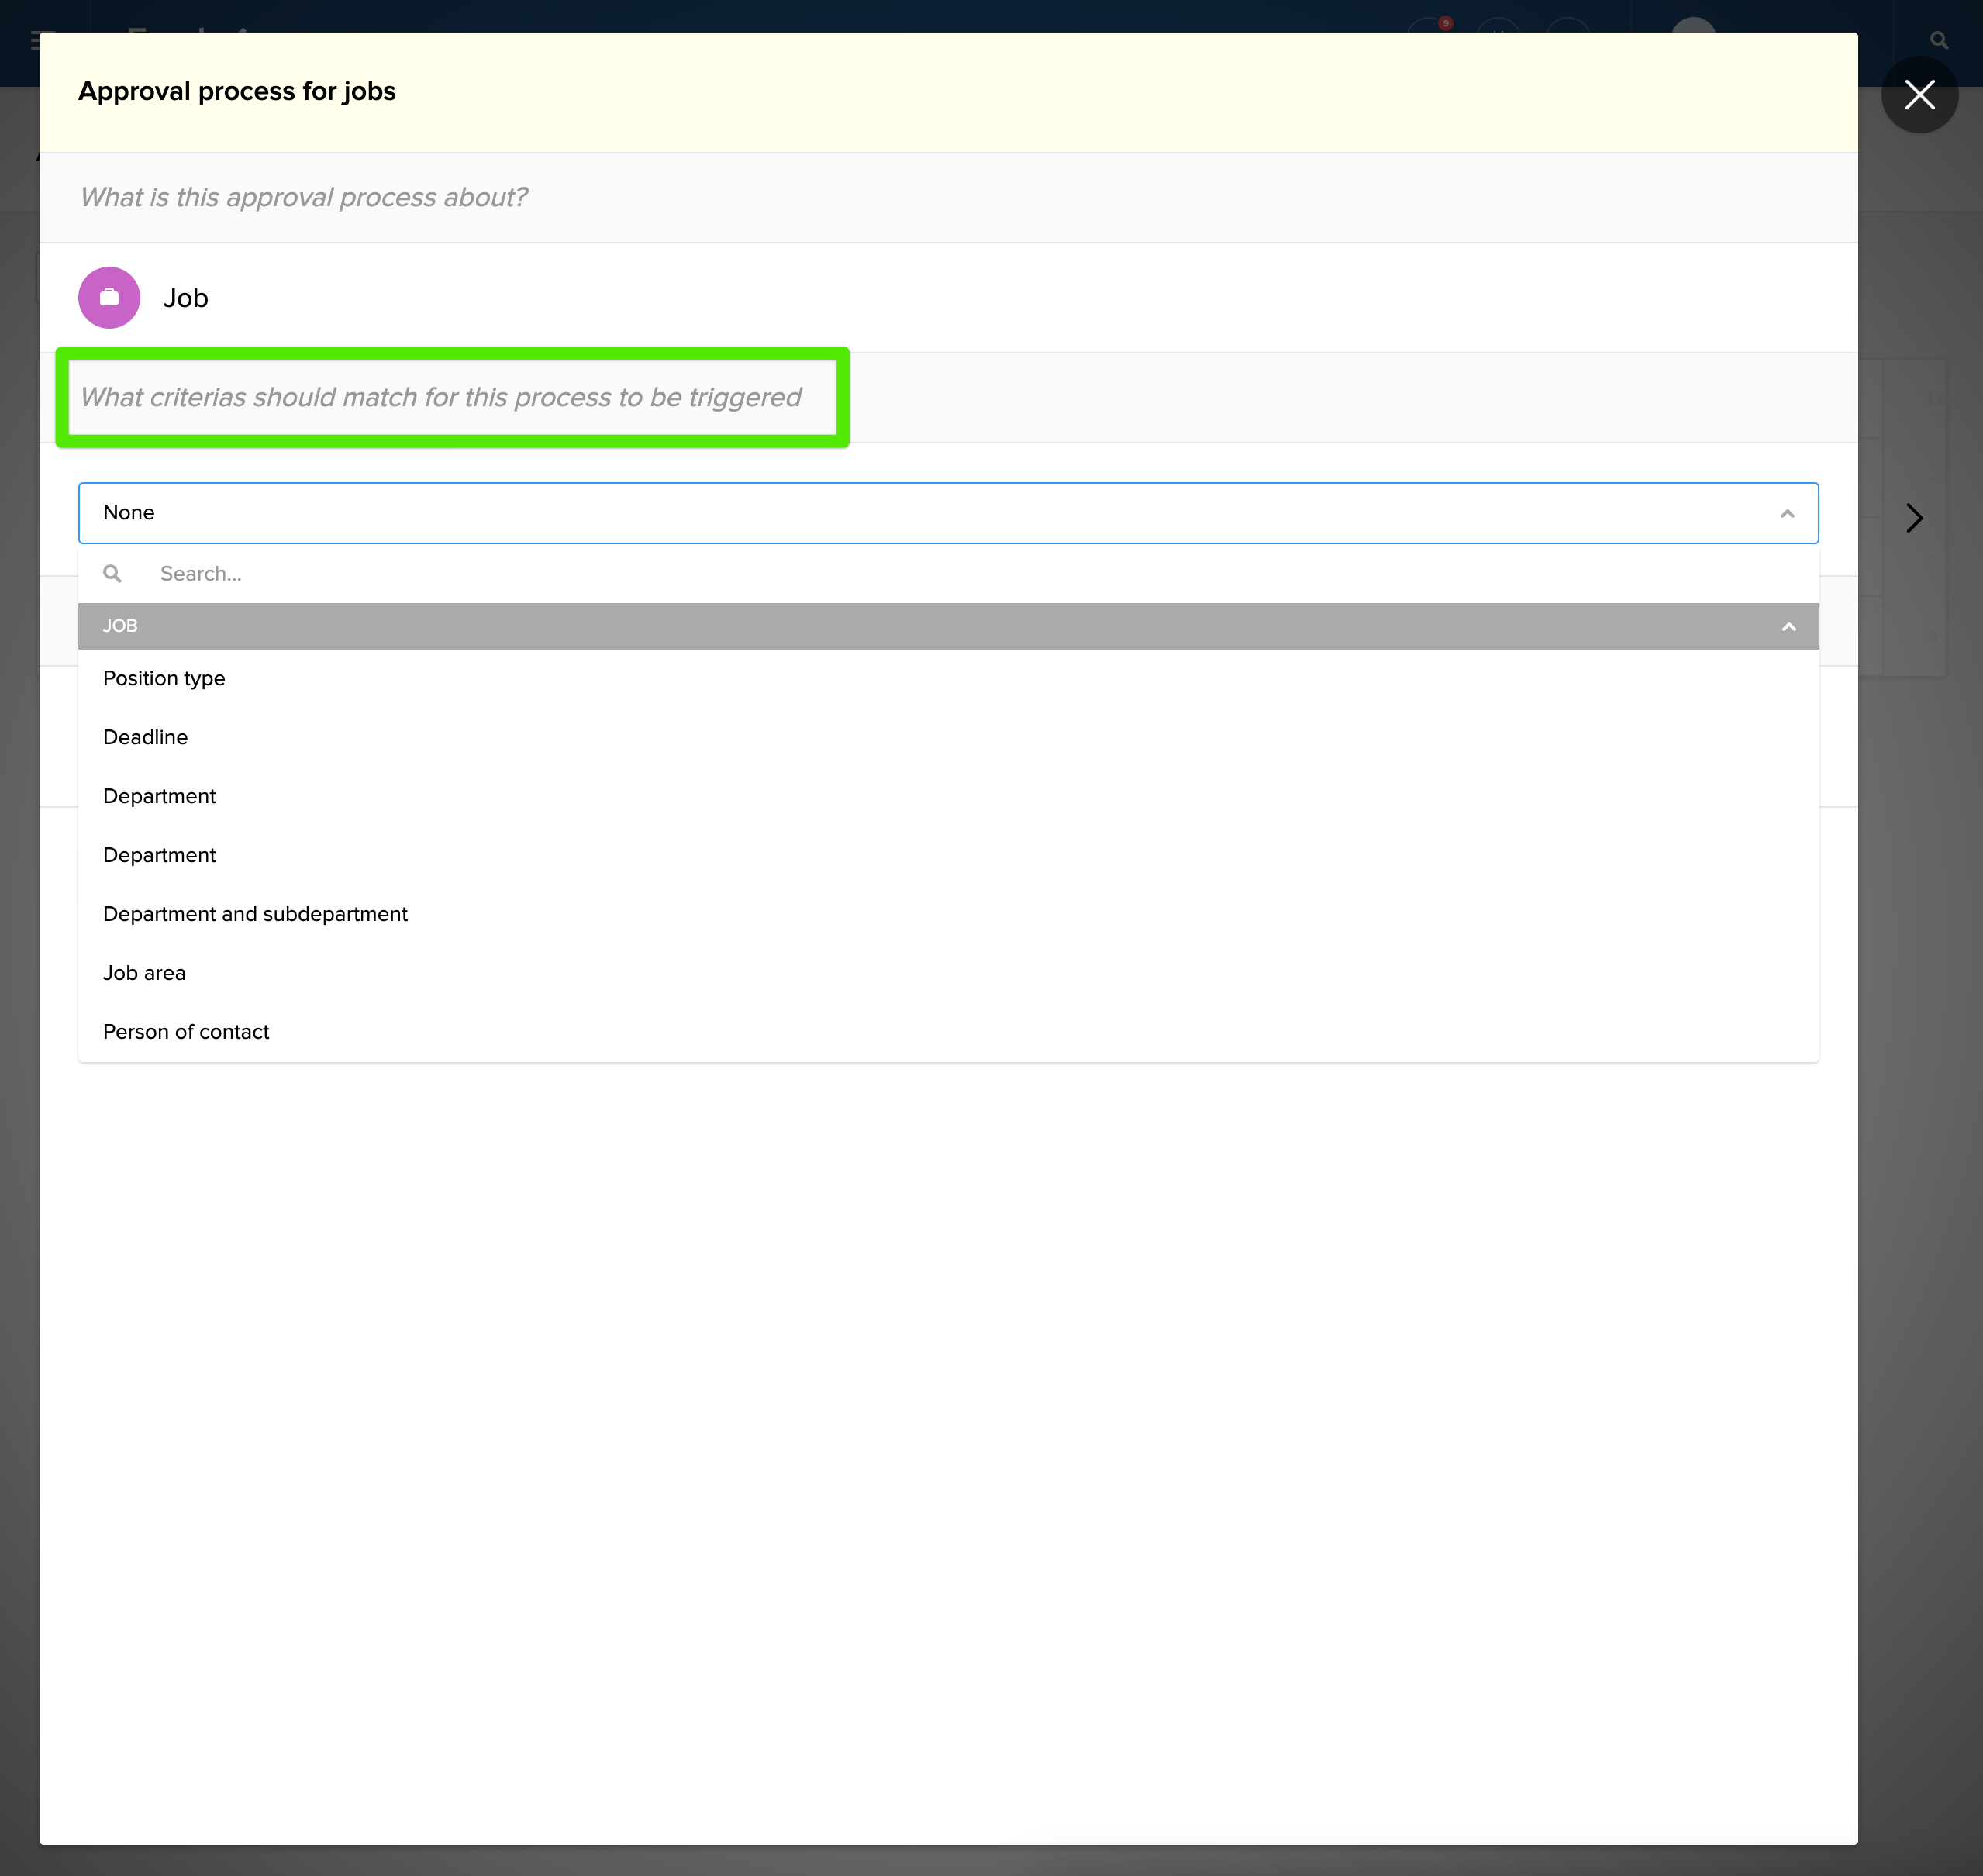This screenshot has width=1983, height=1876.
Task: Click the highlighted criterias heading text
Action: coord(440,397)
